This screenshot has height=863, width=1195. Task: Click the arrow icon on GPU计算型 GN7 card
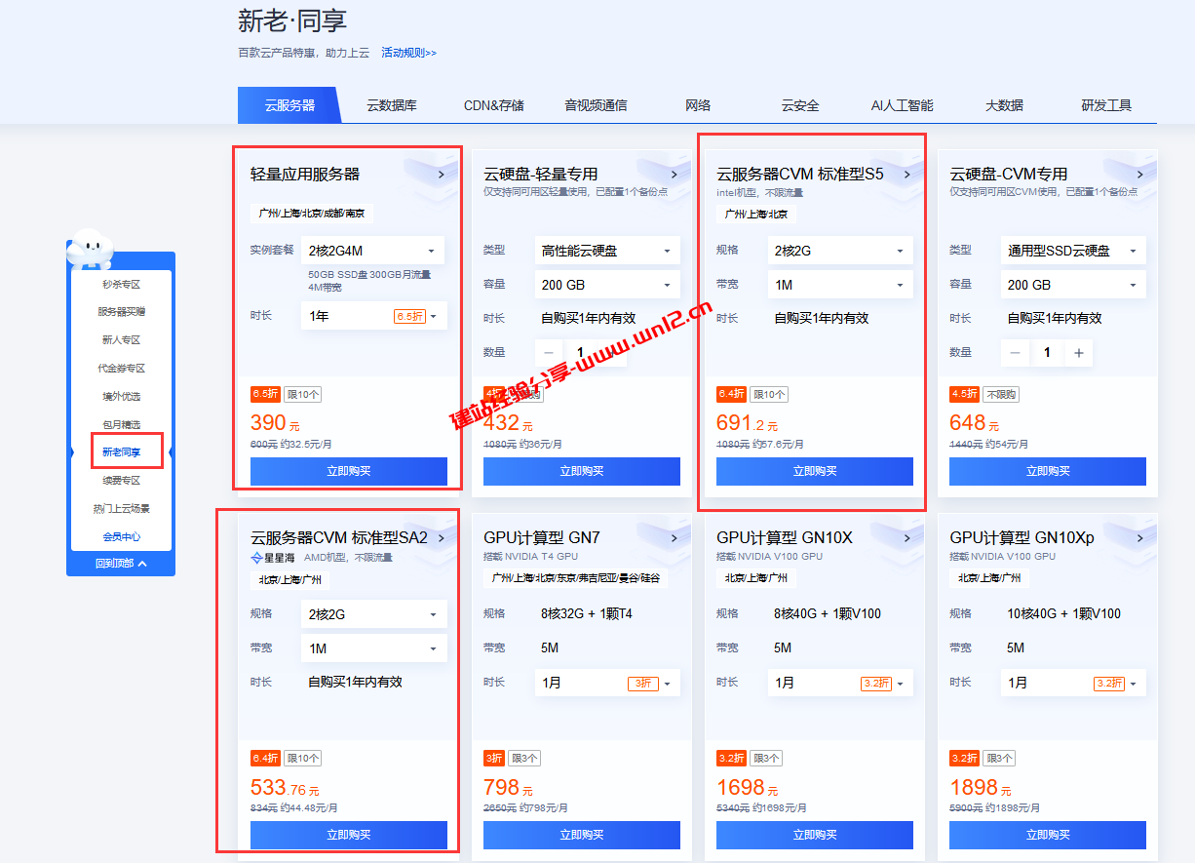click(674, 537)
